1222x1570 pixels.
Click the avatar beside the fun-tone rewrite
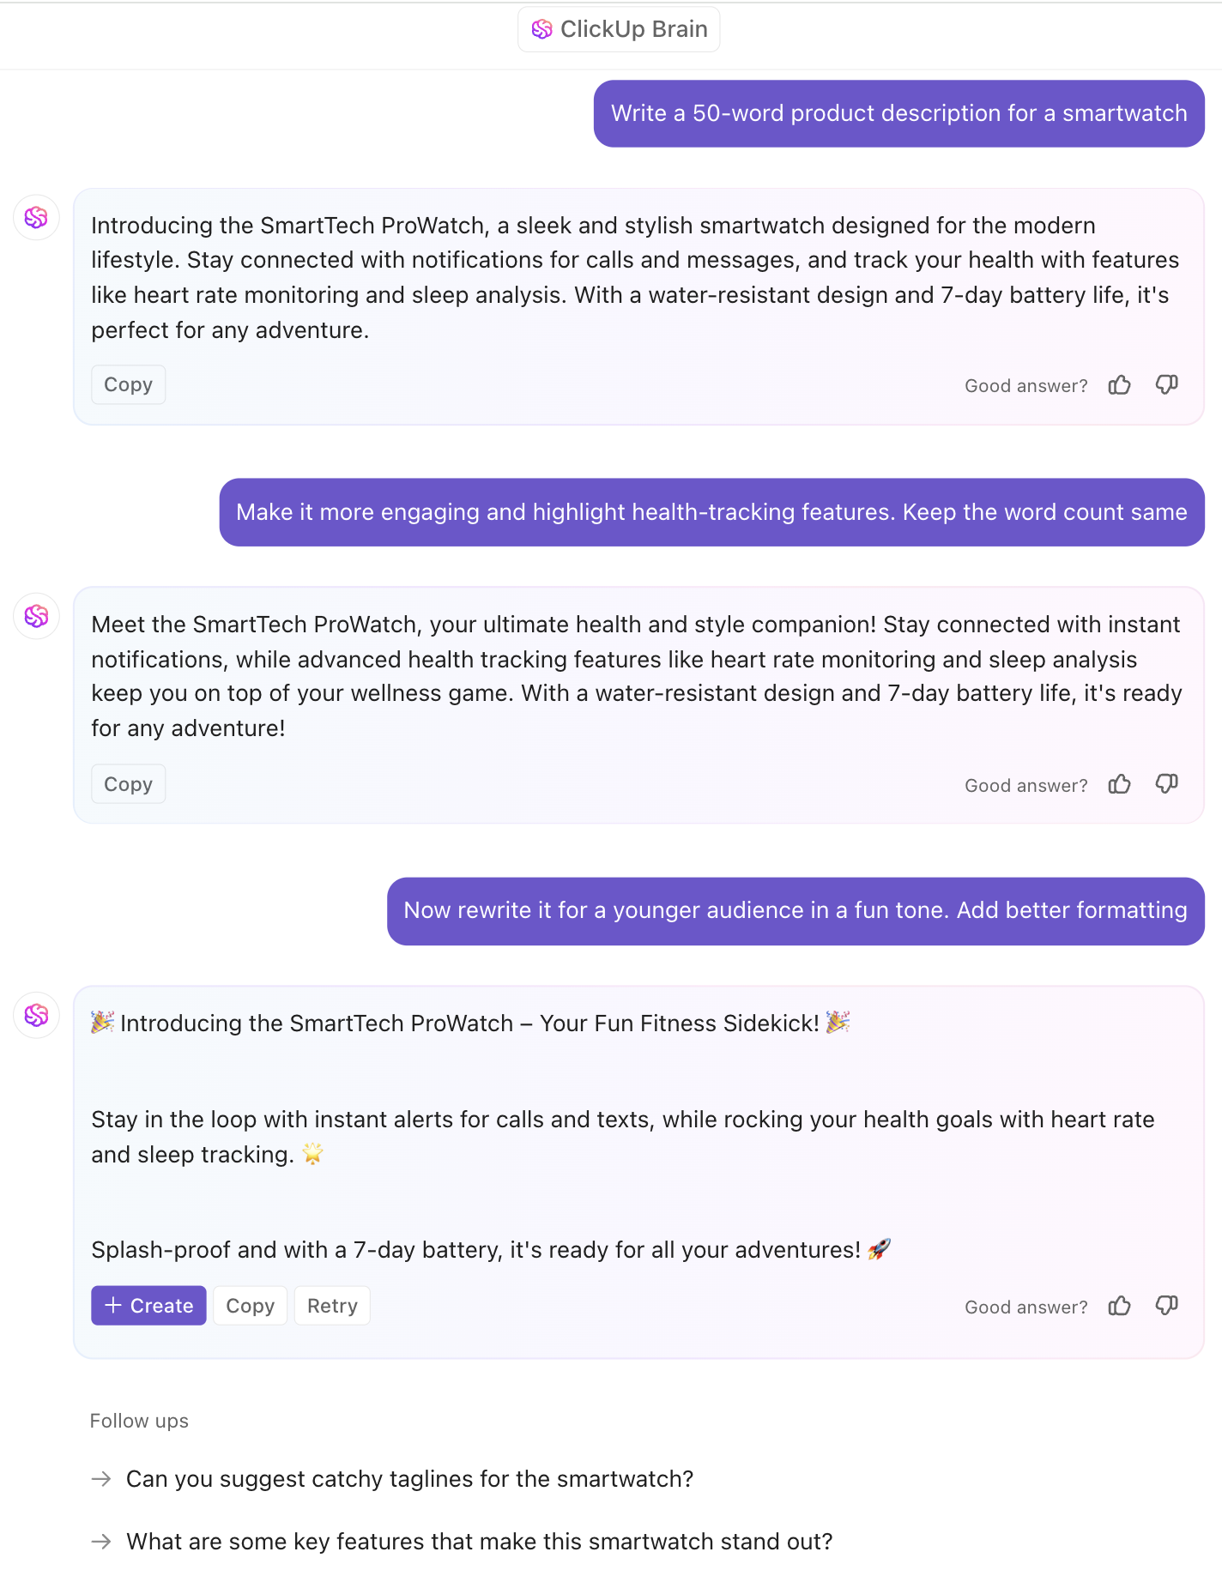point(36,1015)
